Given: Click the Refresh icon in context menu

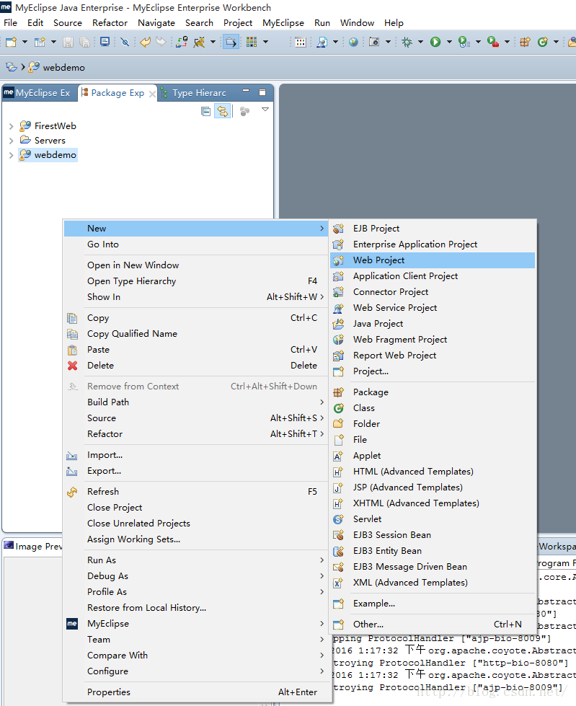Looking at the screenshot, I should (72, 492).
